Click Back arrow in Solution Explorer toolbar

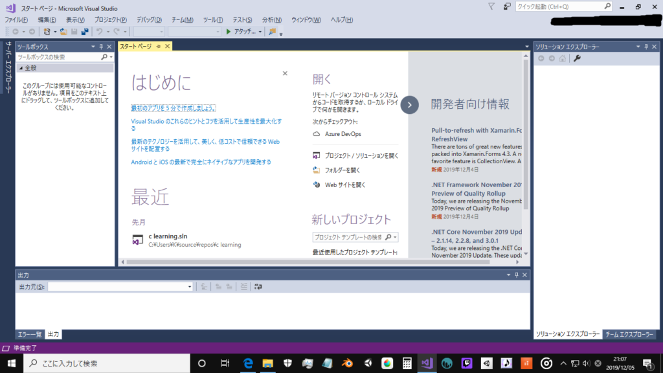[541, 58]
